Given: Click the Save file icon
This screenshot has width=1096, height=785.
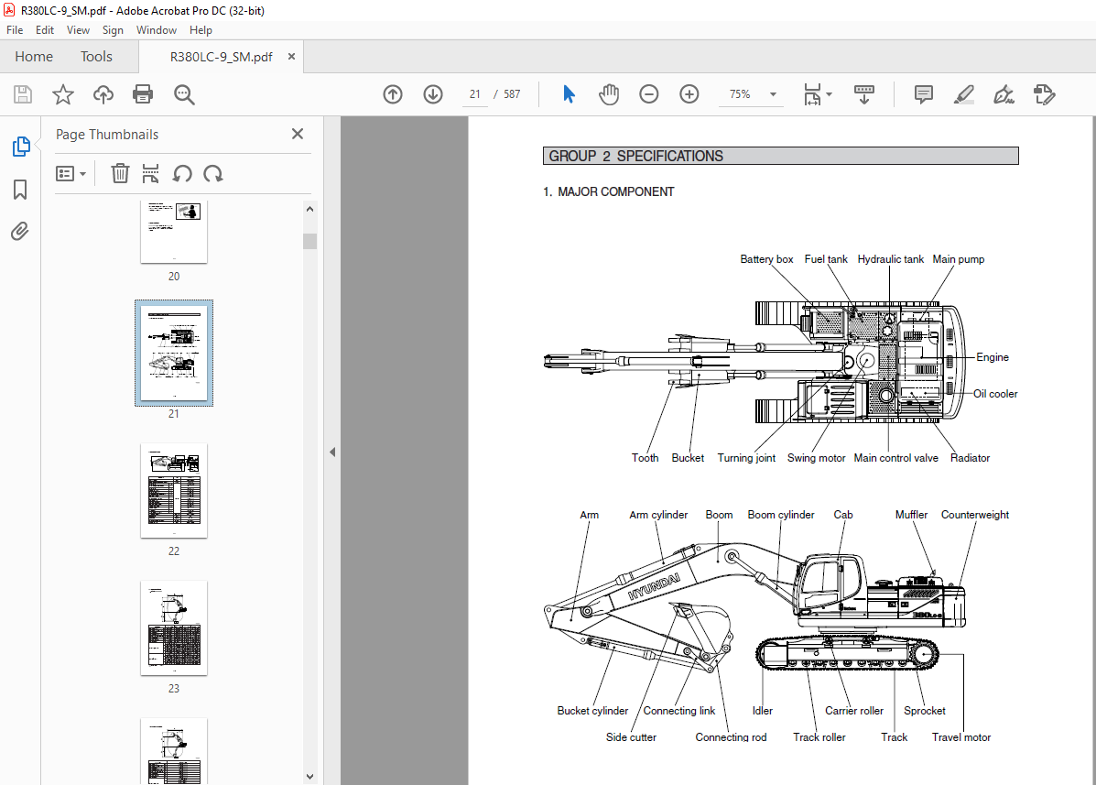Looking at the screenshot, I should (22, 94).
